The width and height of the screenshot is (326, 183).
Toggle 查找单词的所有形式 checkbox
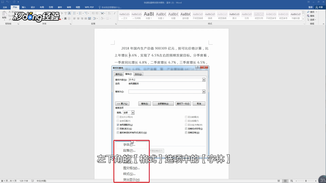pyautogui.click(x=118, y=133)
